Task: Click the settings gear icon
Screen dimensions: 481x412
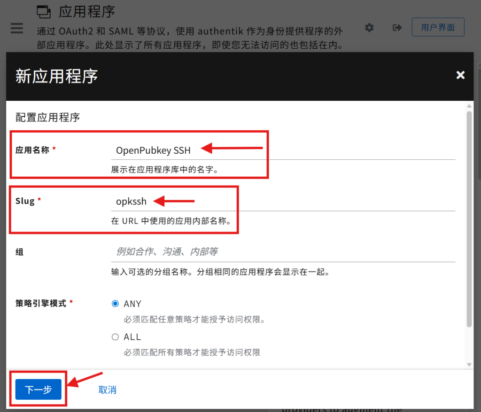Action: point(370,28)
